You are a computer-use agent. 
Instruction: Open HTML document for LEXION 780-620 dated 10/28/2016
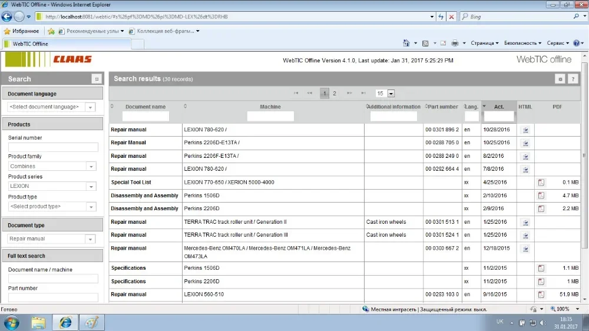(x=525, y=130)
